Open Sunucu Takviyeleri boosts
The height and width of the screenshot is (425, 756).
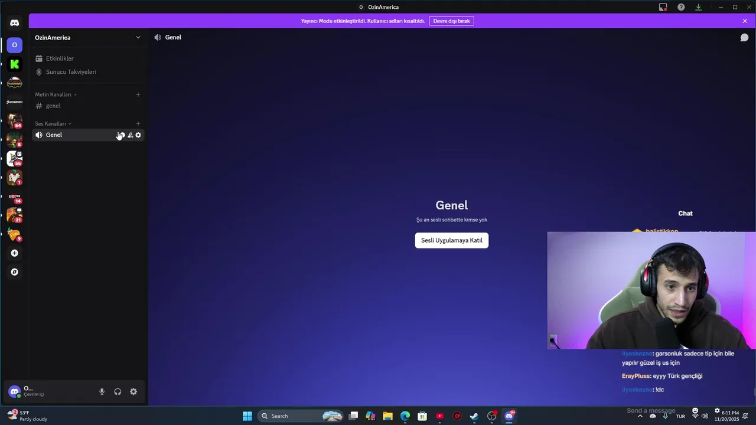(x=87, y=72)
